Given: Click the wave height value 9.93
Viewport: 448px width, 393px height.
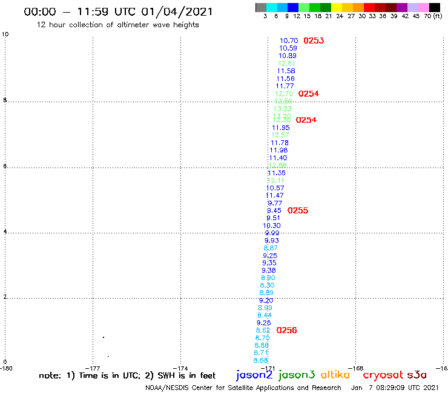Looking at the screenshot, I should 271,241.
